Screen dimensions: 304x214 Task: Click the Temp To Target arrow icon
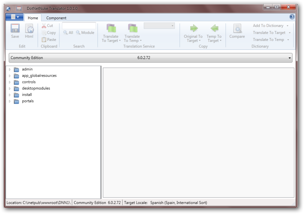click(214, 28)
